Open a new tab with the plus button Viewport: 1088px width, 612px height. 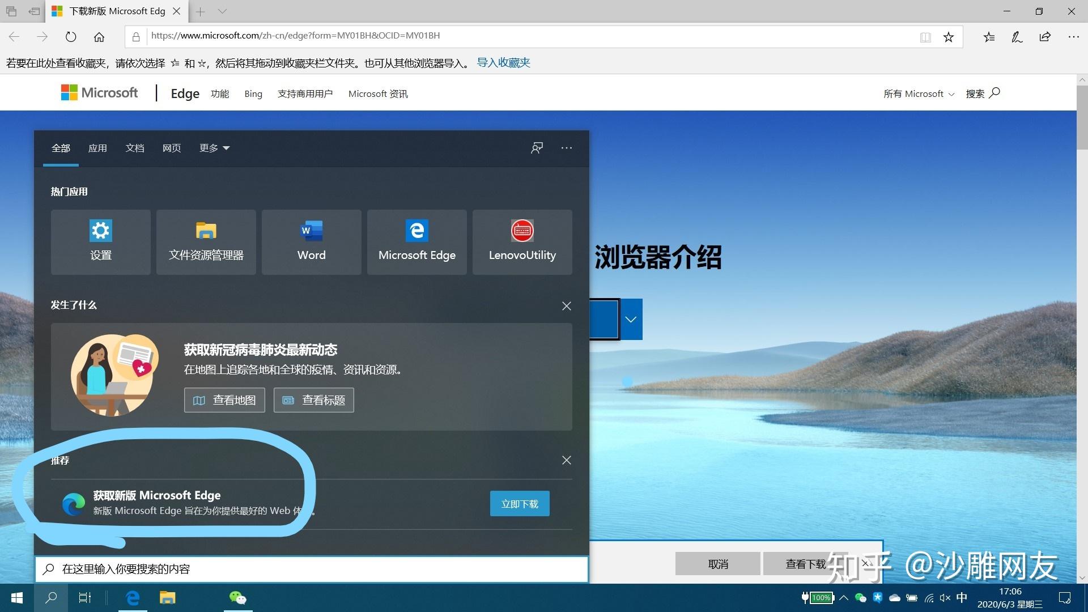(x=201, y=11)
